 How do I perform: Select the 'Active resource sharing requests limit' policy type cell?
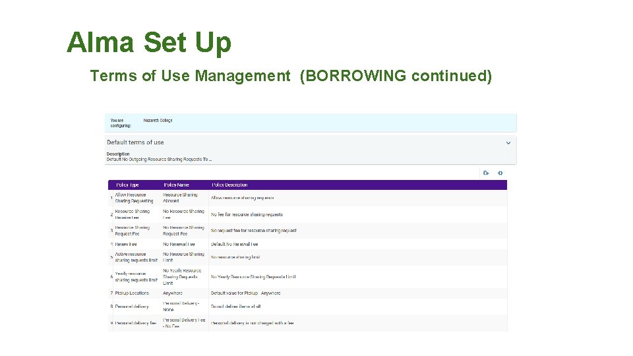pyautogui.click(x=136, y=257)
